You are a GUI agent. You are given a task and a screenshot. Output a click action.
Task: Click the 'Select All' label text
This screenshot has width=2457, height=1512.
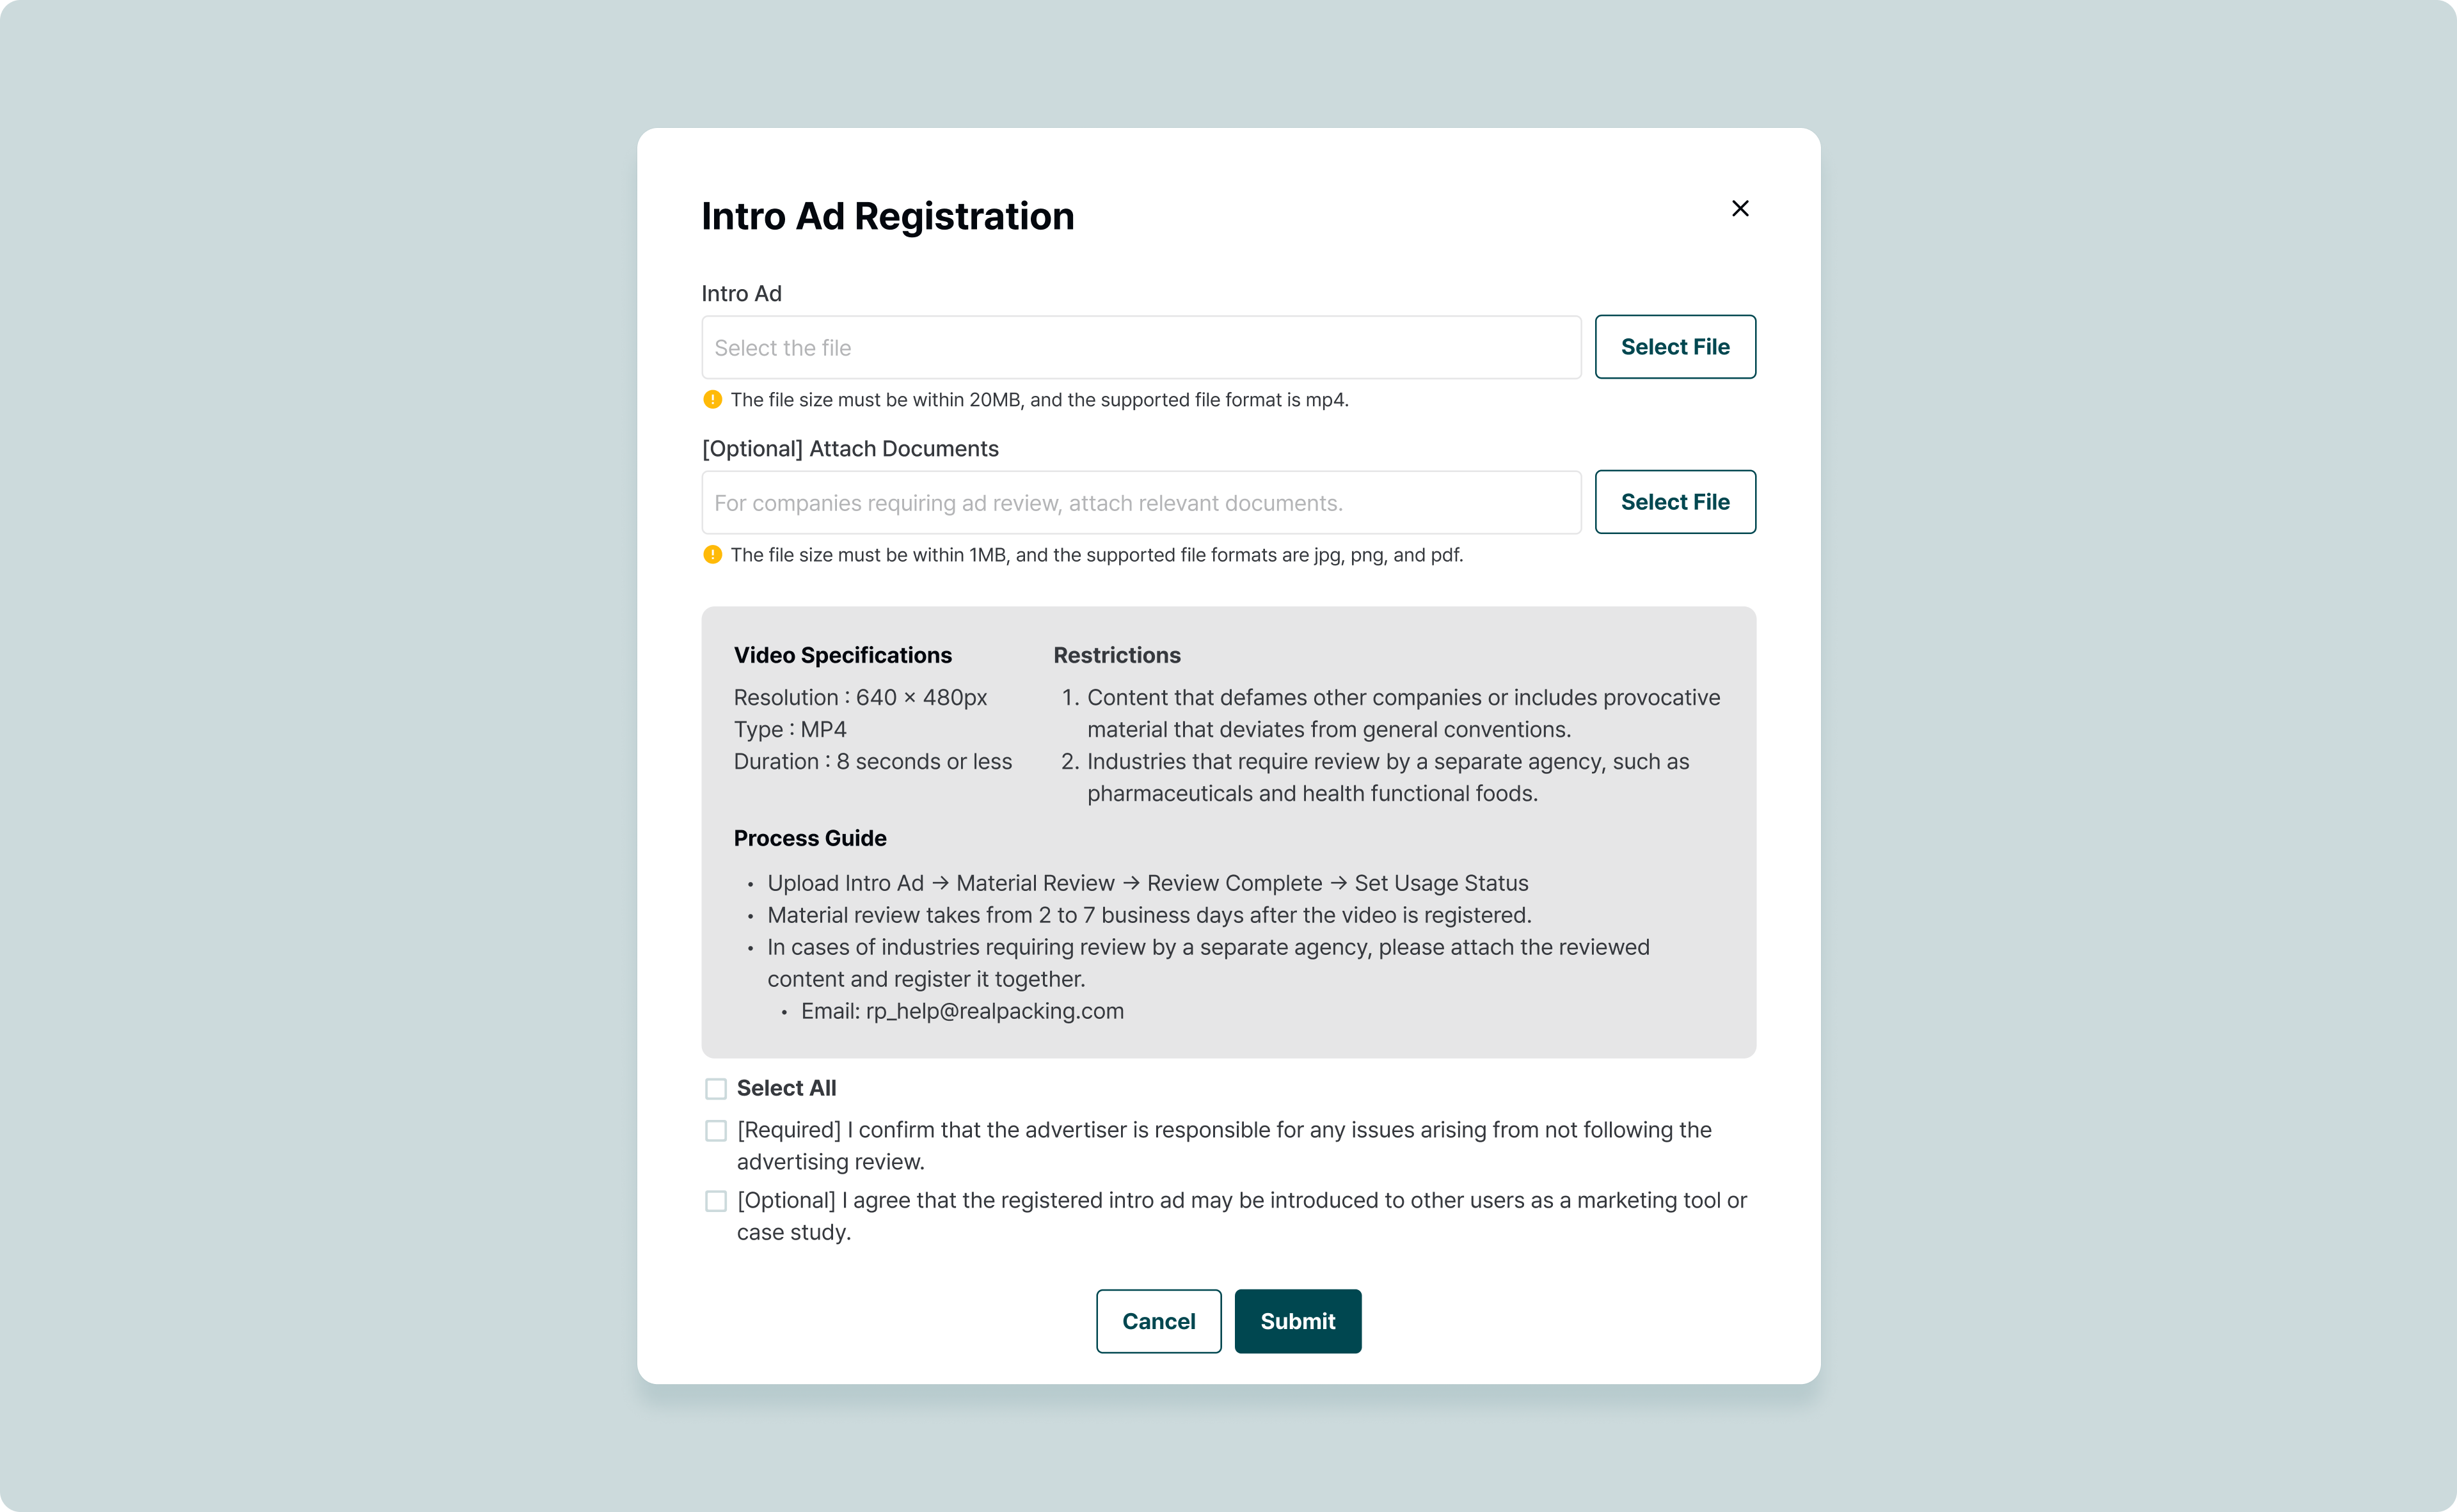coord(786,1088)
